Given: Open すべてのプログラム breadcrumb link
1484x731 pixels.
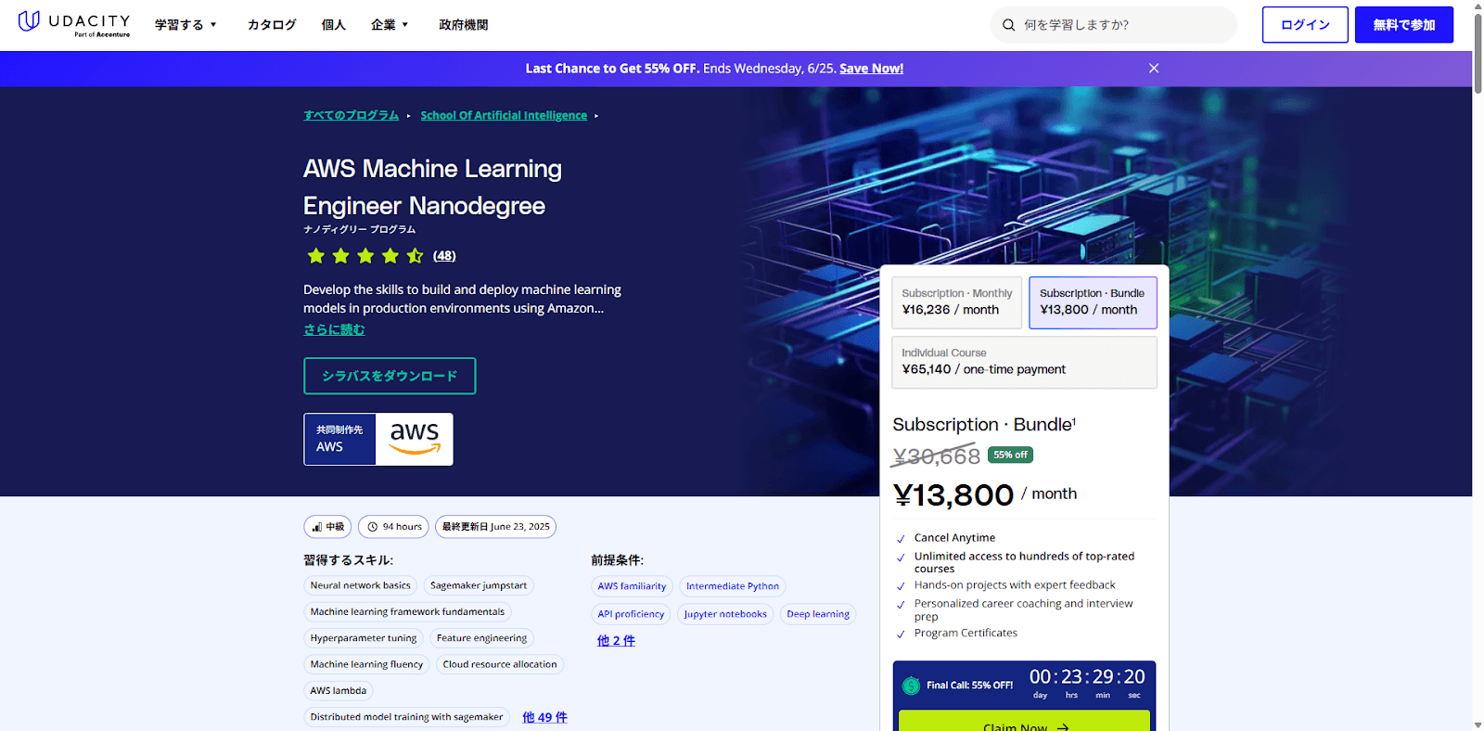Looking at the screenshot, I should tap(351, 115).
